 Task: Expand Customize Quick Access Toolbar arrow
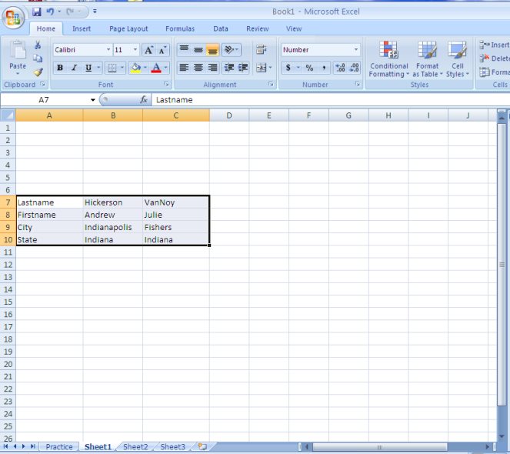pyautogui.click(x=95, y=12)
